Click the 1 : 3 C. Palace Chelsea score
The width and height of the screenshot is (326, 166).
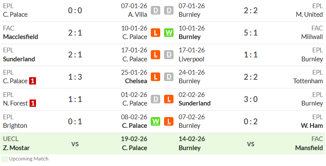75,77
